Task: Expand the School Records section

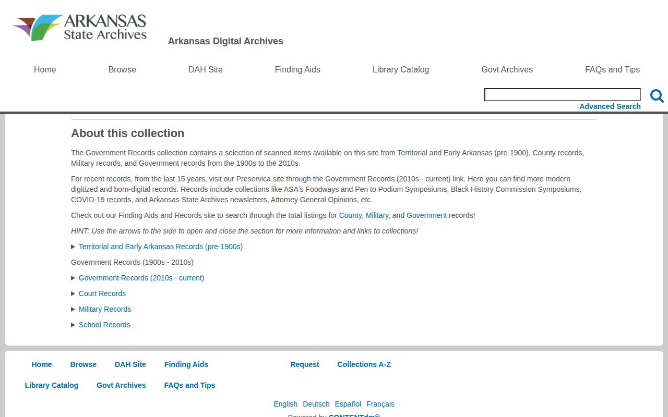Action: 104,325
